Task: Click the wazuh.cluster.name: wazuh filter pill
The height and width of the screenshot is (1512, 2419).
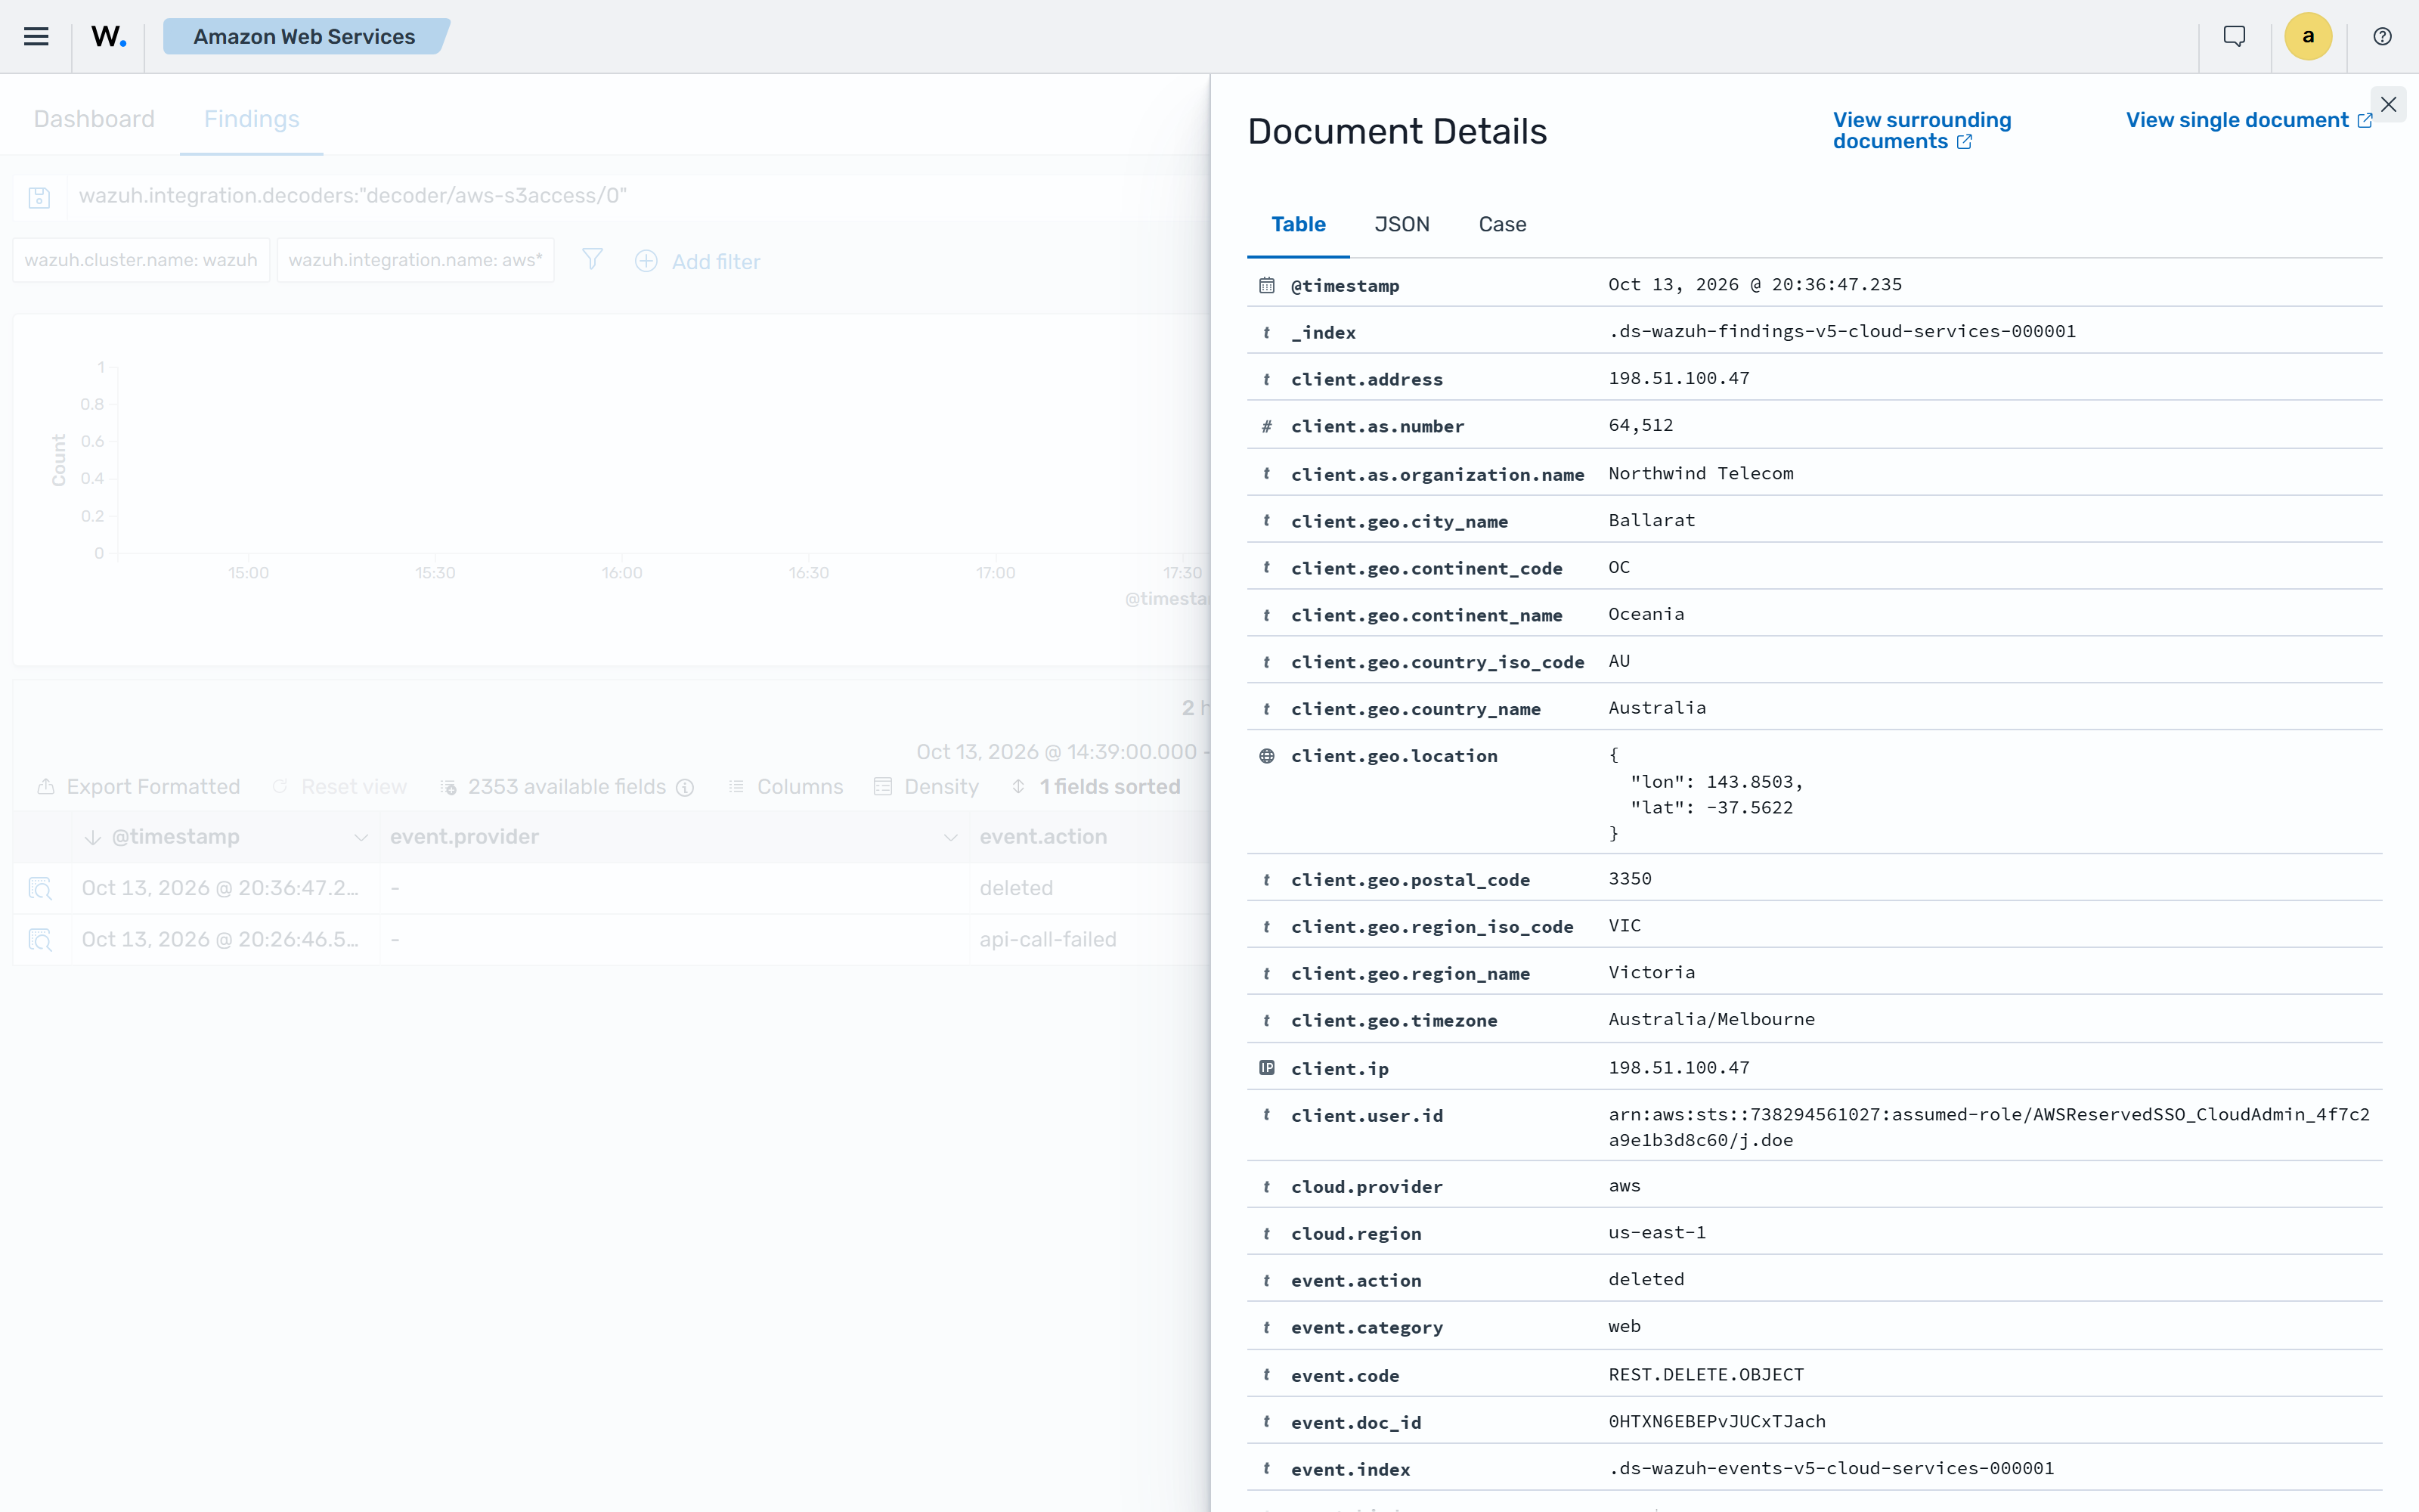Action: [x=141, y=260]
